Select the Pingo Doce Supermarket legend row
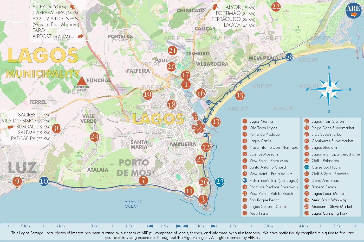The image size is (364, 242). [x=333, y=128]
